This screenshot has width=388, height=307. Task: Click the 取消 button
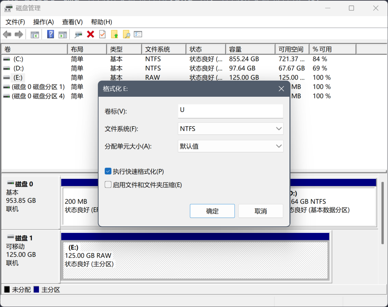coord(261,211)
